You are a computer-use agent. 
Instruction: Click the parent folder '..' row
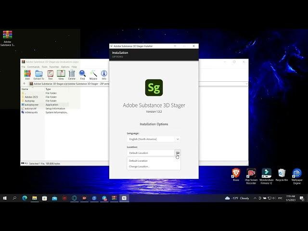coord(45,93)
